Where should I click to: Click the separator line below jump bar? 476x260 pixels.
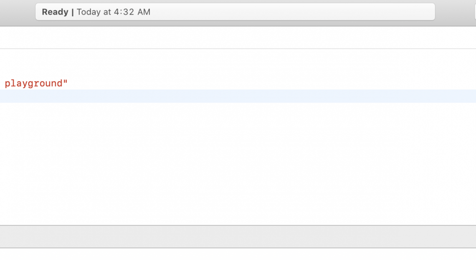(238, 49)
